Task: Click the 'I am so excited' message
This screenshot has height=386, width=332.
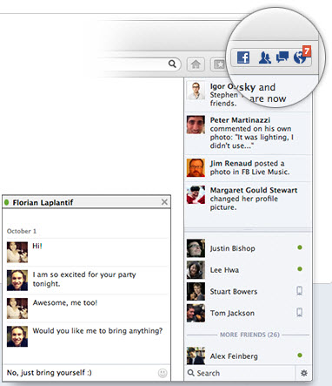Action: pos(84,279)
